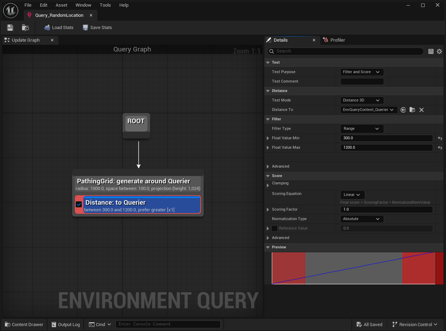Click the Scoring Factor input field

pyautogui.click(x=386, y=210)
